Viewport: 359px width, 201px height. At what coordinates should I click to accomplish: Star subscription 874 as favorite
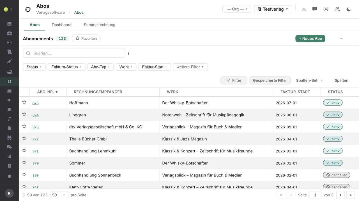tap(24, 114)
